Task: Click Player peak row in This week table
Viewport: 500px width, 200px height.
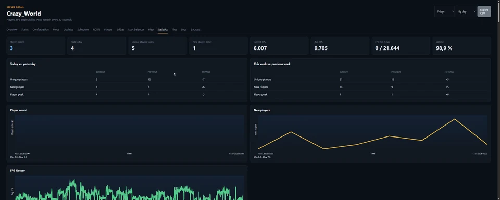Action: [370, 94]
